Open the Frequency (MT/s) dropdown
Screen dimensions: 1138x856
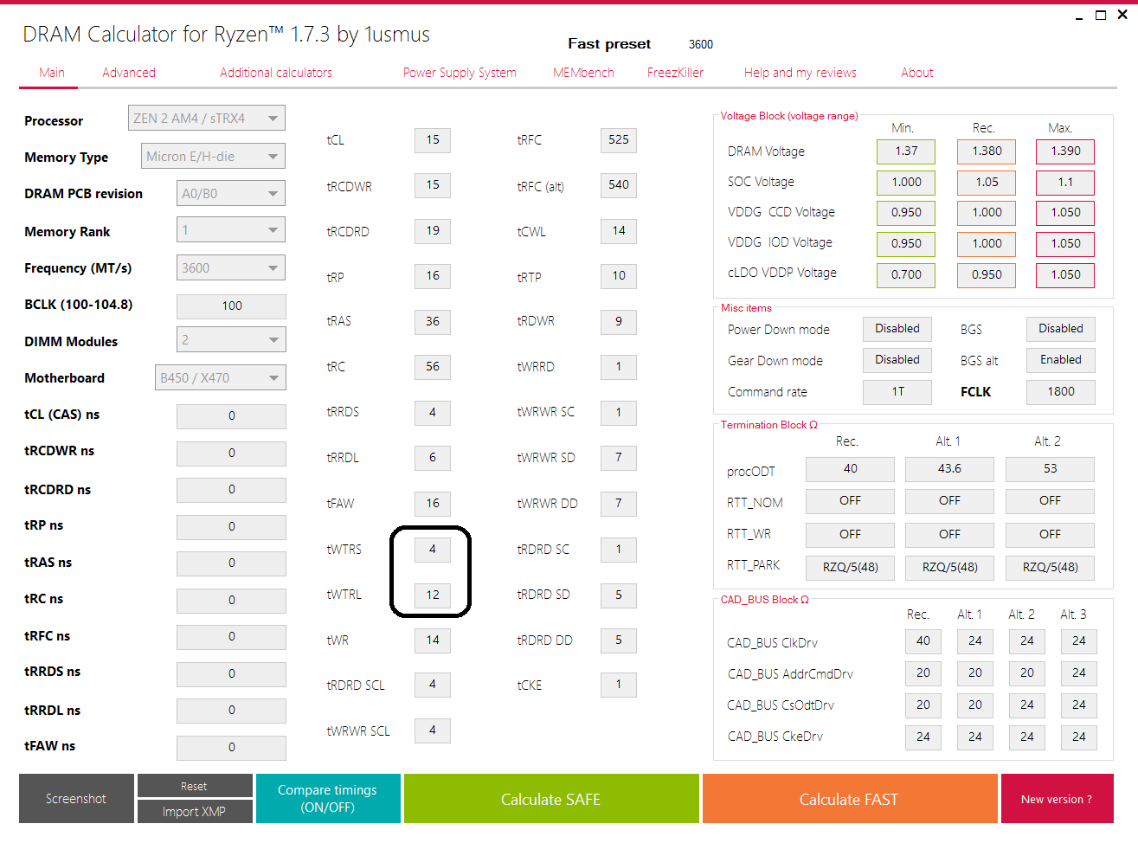[x=231, y=268]
